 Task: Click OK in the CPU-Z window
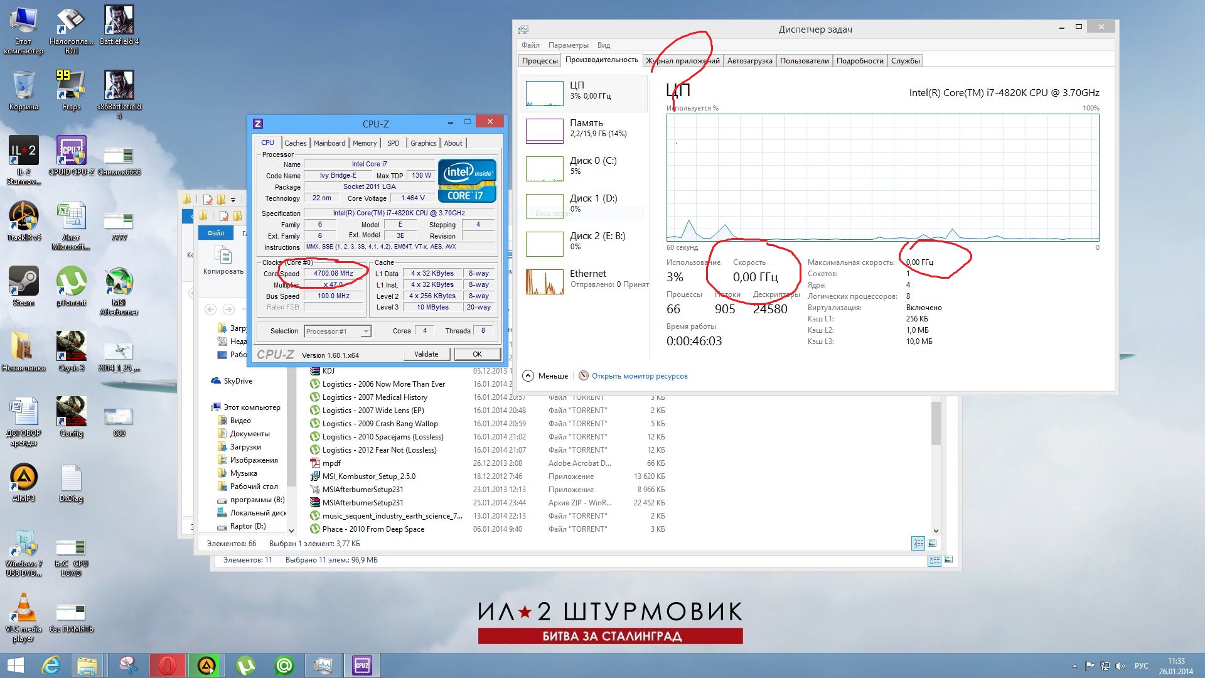tap(477, 354)
